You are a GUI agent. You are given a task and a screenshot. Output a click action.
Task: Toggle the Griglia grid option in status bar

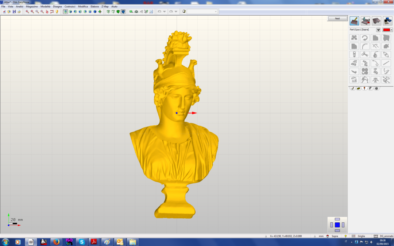tap(361, 236)
